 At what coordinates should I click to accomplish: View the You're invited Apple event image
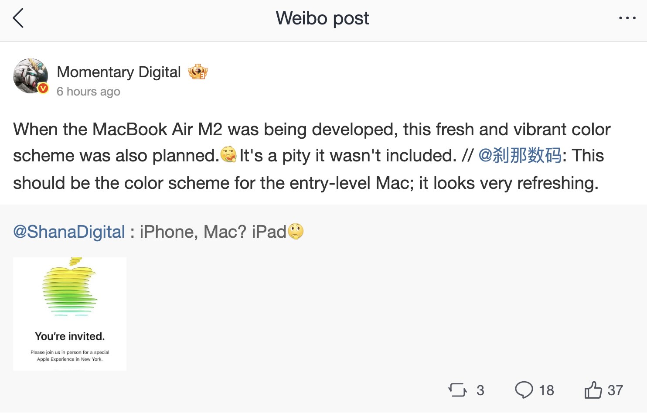[x=69, y=314]
